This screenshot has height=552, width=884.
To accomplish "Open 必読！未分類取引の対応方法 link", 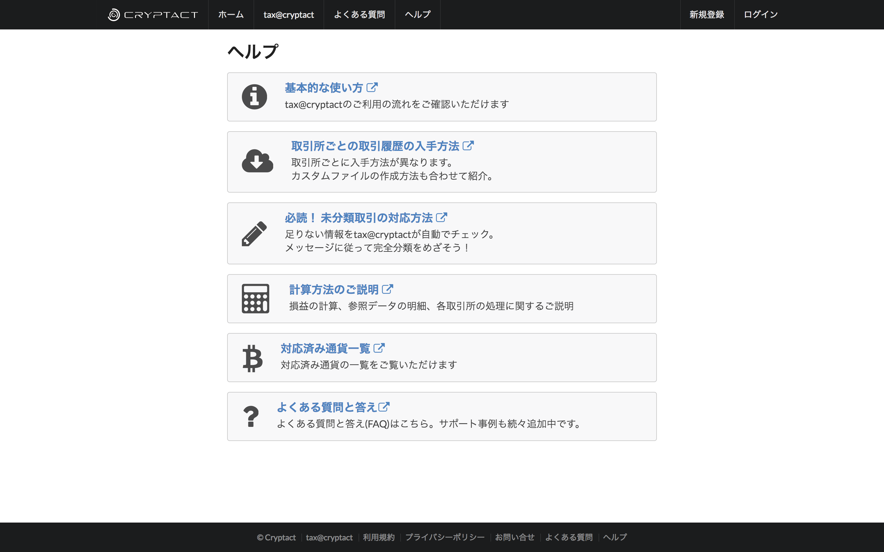I will pyautogui.click(x=359, y=218).
